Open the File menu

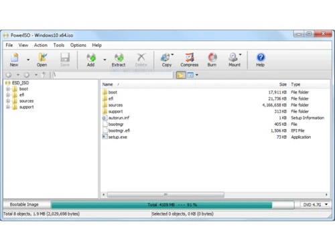pyautogui.click(x=9, y=46)
